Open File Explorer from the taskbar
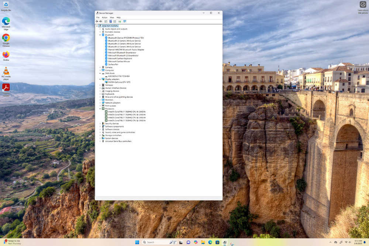This screenshot has width=369, height=246. (x=203, y=242)
